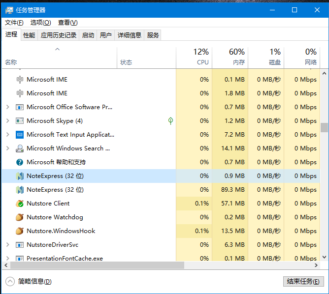Expand the Microsoft Skype (4) process group
The image size is (329, 294).
tap(7, 121)
